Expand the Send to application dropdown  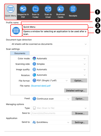51,122
